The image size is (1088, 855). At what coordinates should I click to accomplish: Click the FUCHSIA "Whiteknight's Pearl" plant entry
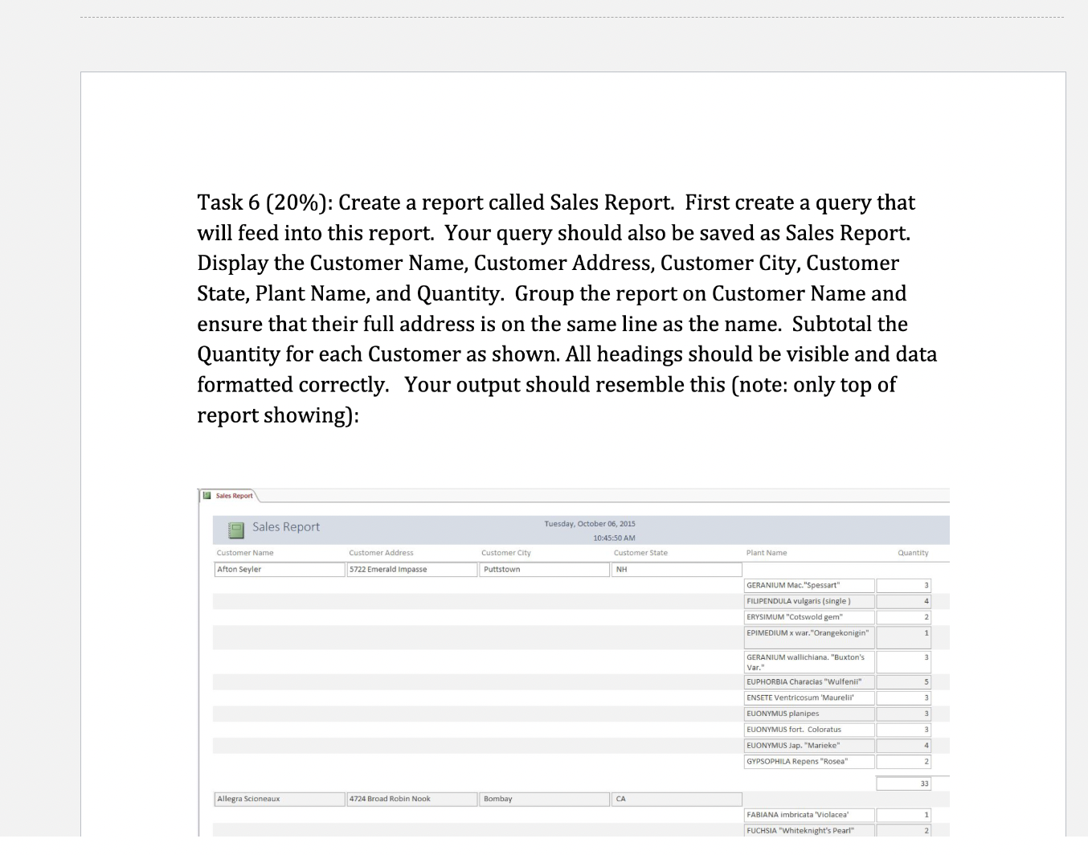pyautogui.click(x=808, y=830)
